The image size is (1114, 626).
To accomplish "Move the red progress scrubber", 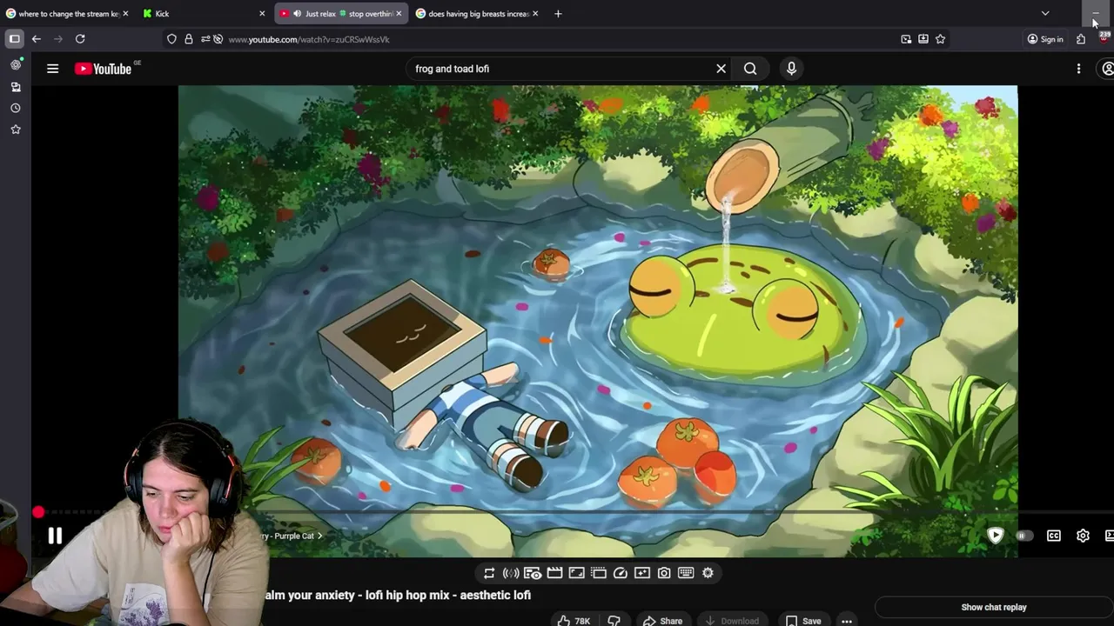I will pyautogui.click(x=38, y=512).
